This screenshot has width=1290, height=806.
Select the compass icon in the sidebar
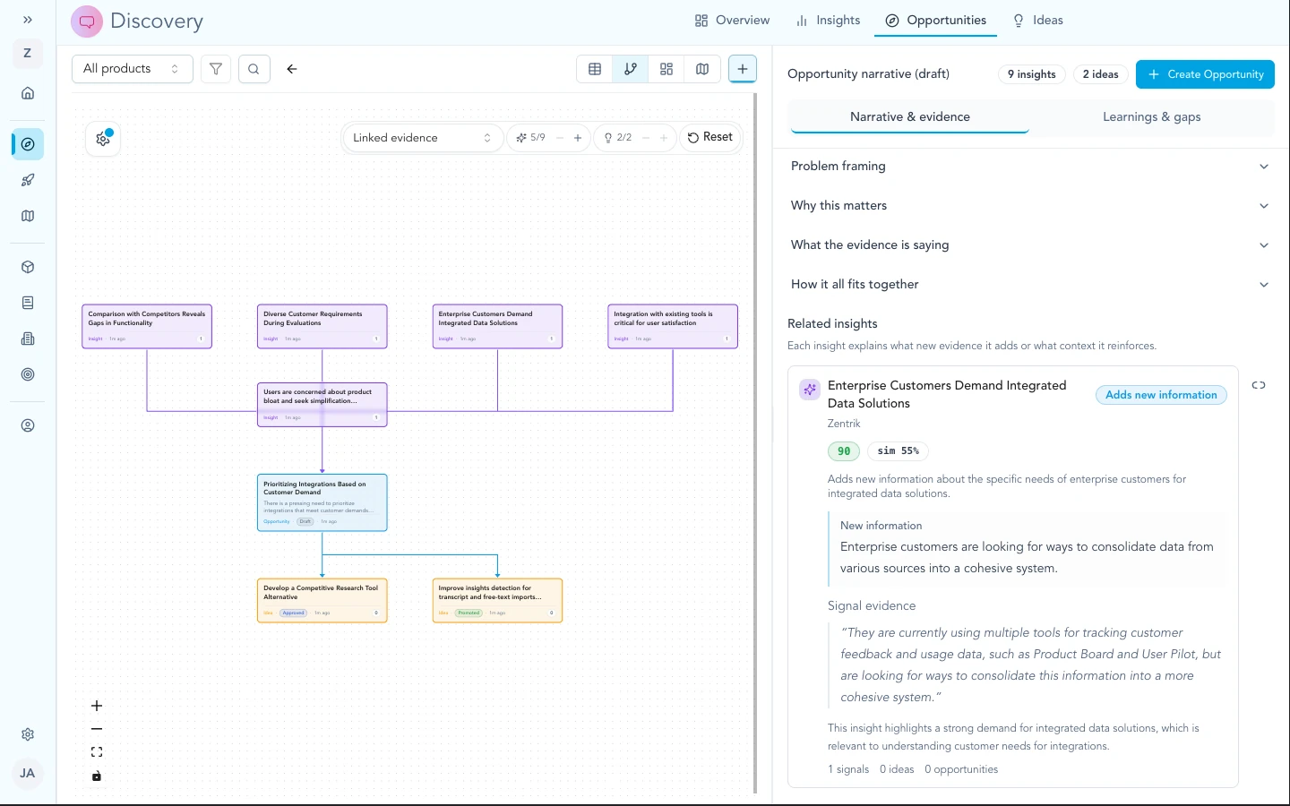point(27,143)
